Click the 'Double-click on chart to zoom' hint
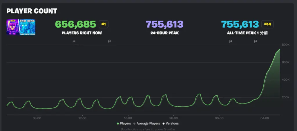This screenshot has width=297, height=131. (148, 129)
